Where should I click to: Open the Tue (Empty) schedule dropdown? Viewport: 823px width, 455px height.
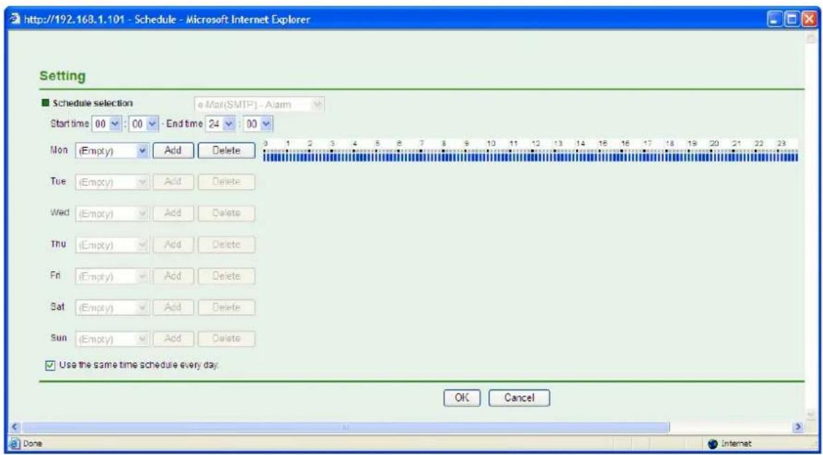tap(113, 182)
